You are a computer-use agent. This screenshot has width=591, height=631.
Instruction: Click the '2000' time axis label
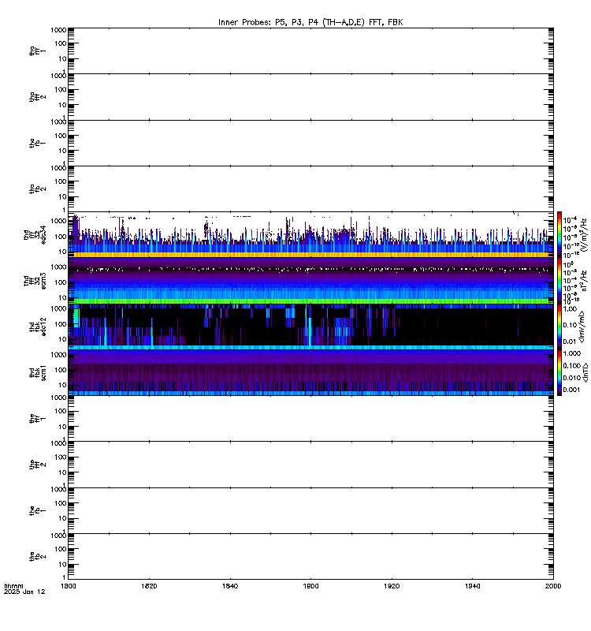pos(553,586)
